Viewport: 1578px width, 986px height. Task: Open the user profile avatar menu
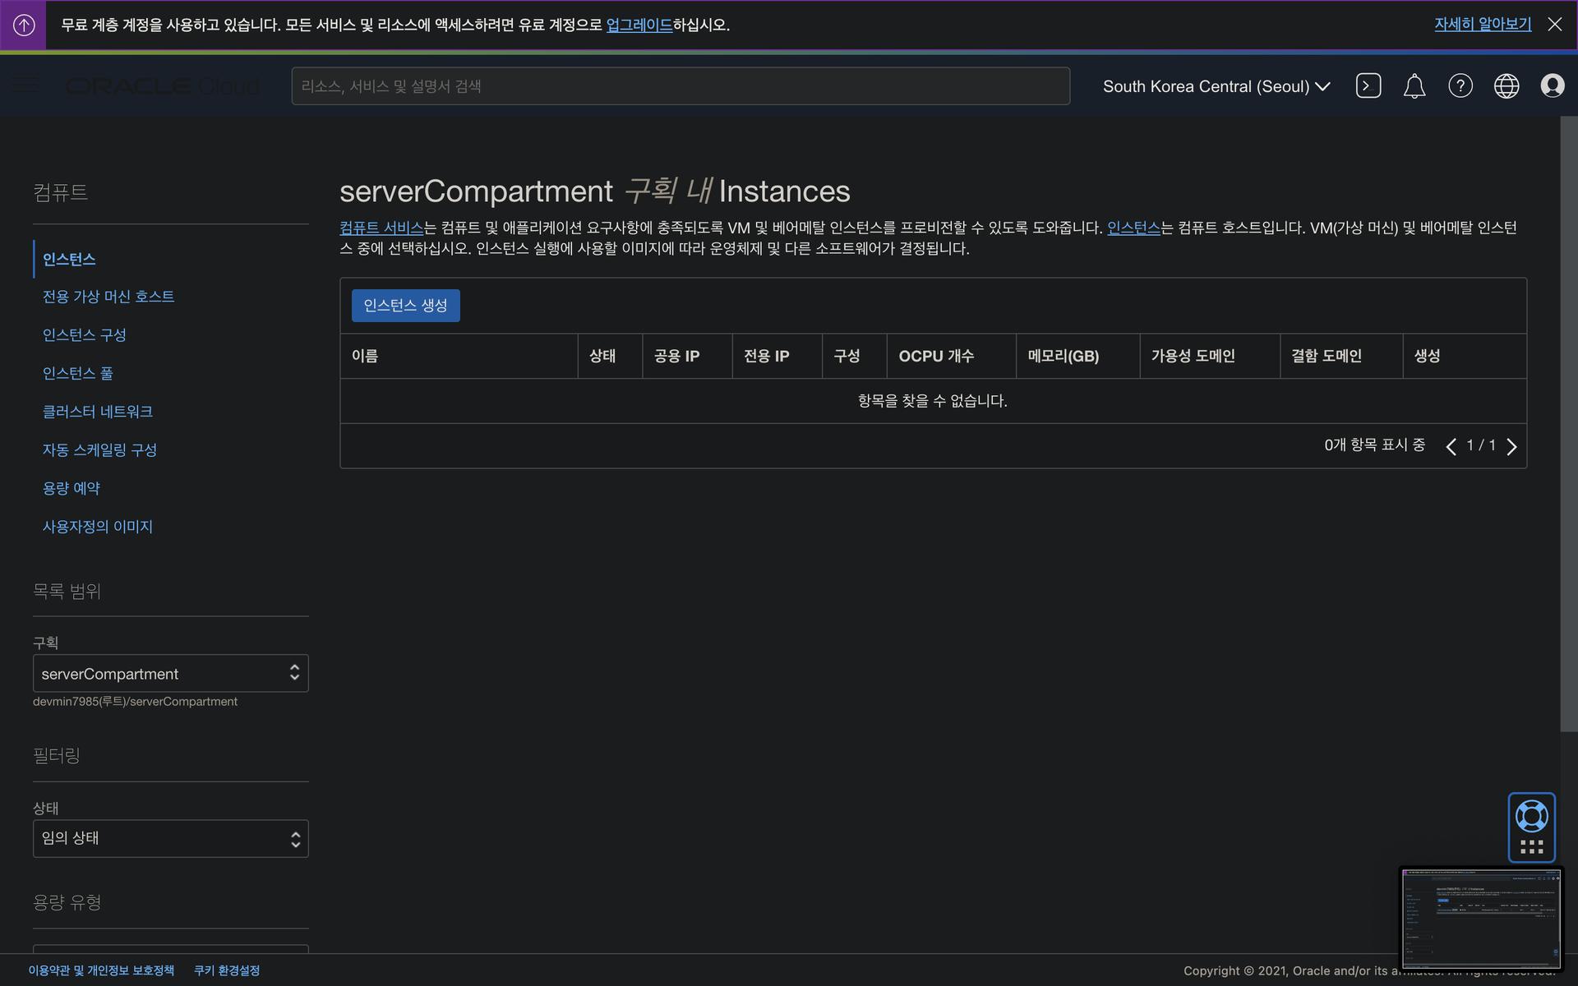pyautogui.click(x=1552, y=85)
